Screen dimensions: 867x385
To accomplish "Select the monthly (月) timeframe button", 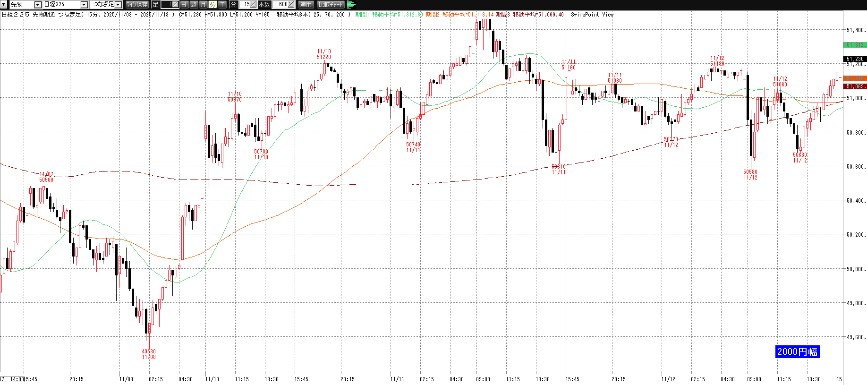I will [203, 5].
